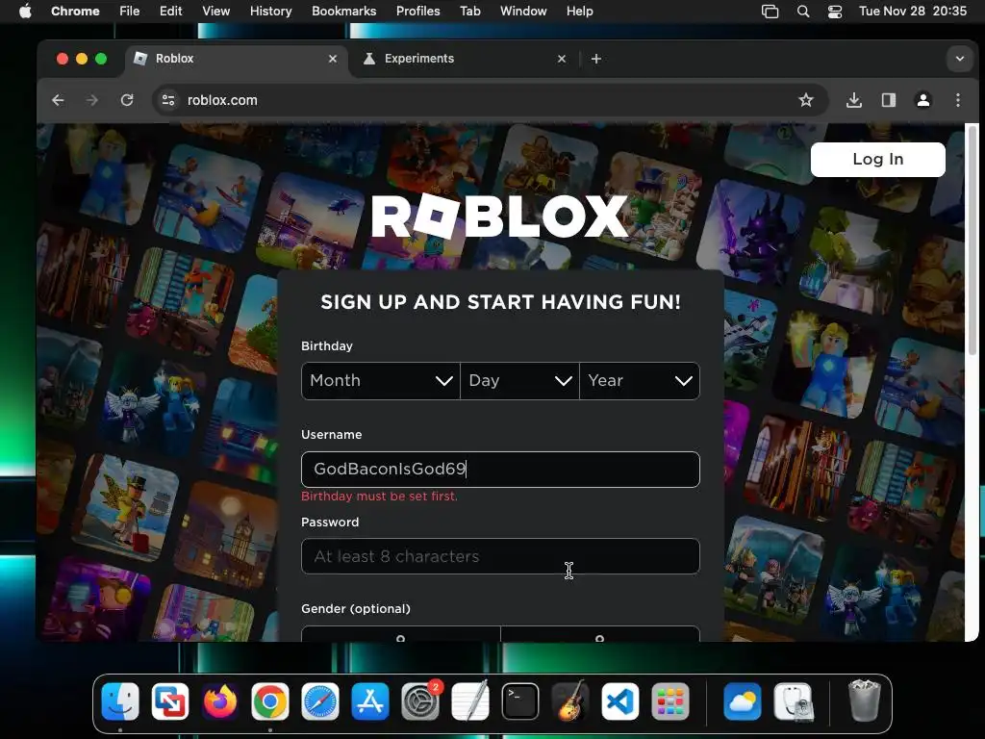Bookmark this page with the star icon
The width and height of the screenshot is (985, 739).
point(806,100)
